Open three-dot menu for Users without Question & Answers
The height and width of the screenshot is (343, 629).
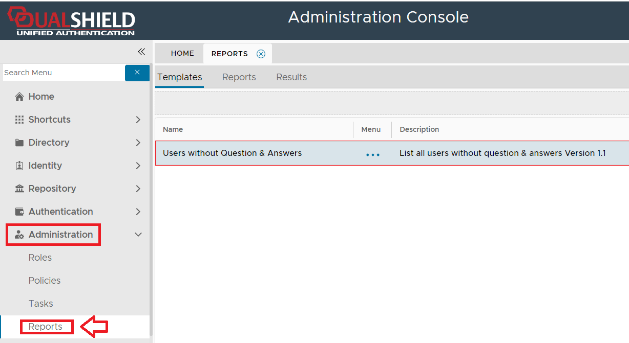coord(372,153)
